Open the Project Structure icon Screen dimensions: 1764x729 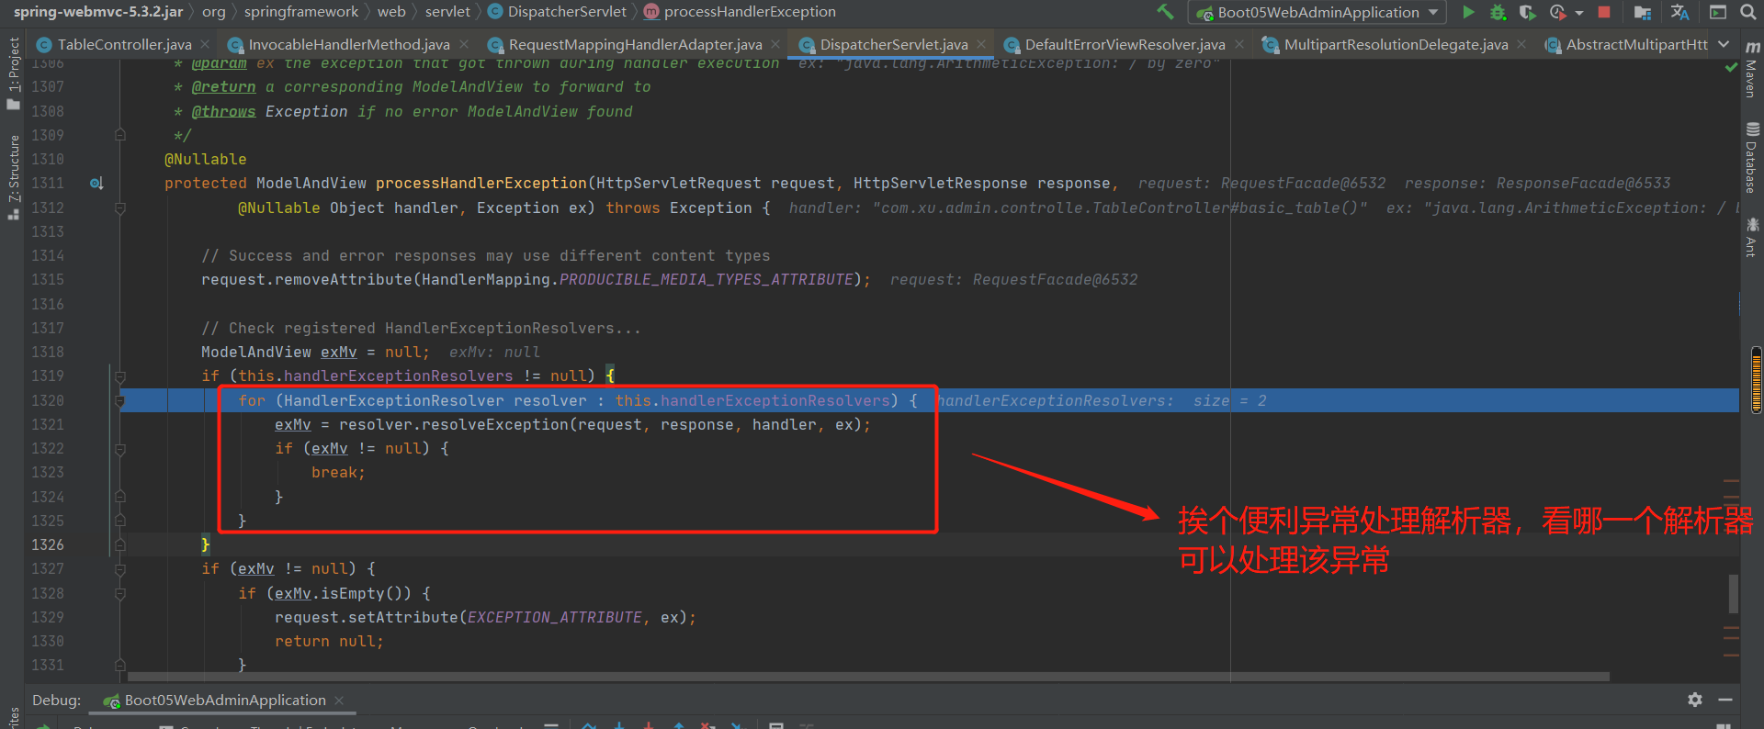point(1643,12)
